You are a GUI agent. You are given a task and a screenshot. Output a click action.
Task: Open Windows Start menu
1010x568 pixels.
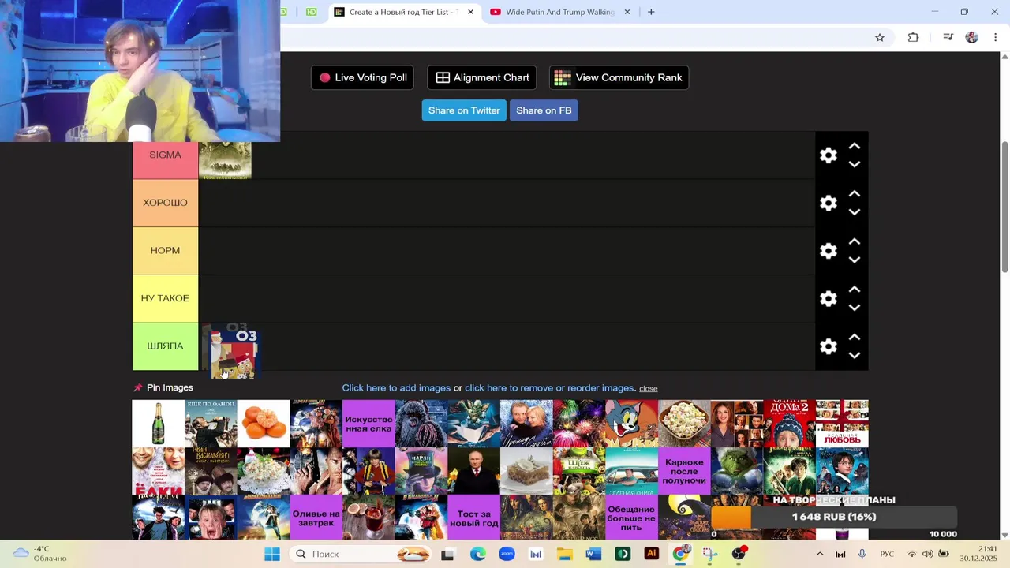click(272, 554)
